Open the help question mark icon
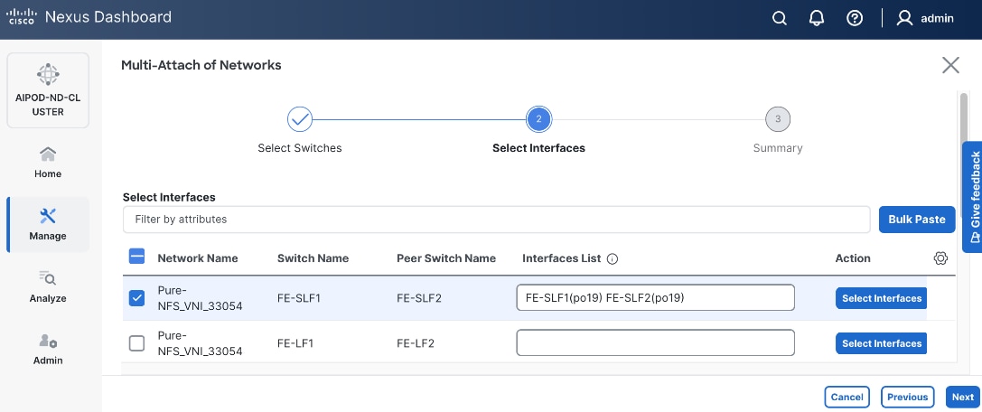 pyautogui.click(x=855, y=18)
